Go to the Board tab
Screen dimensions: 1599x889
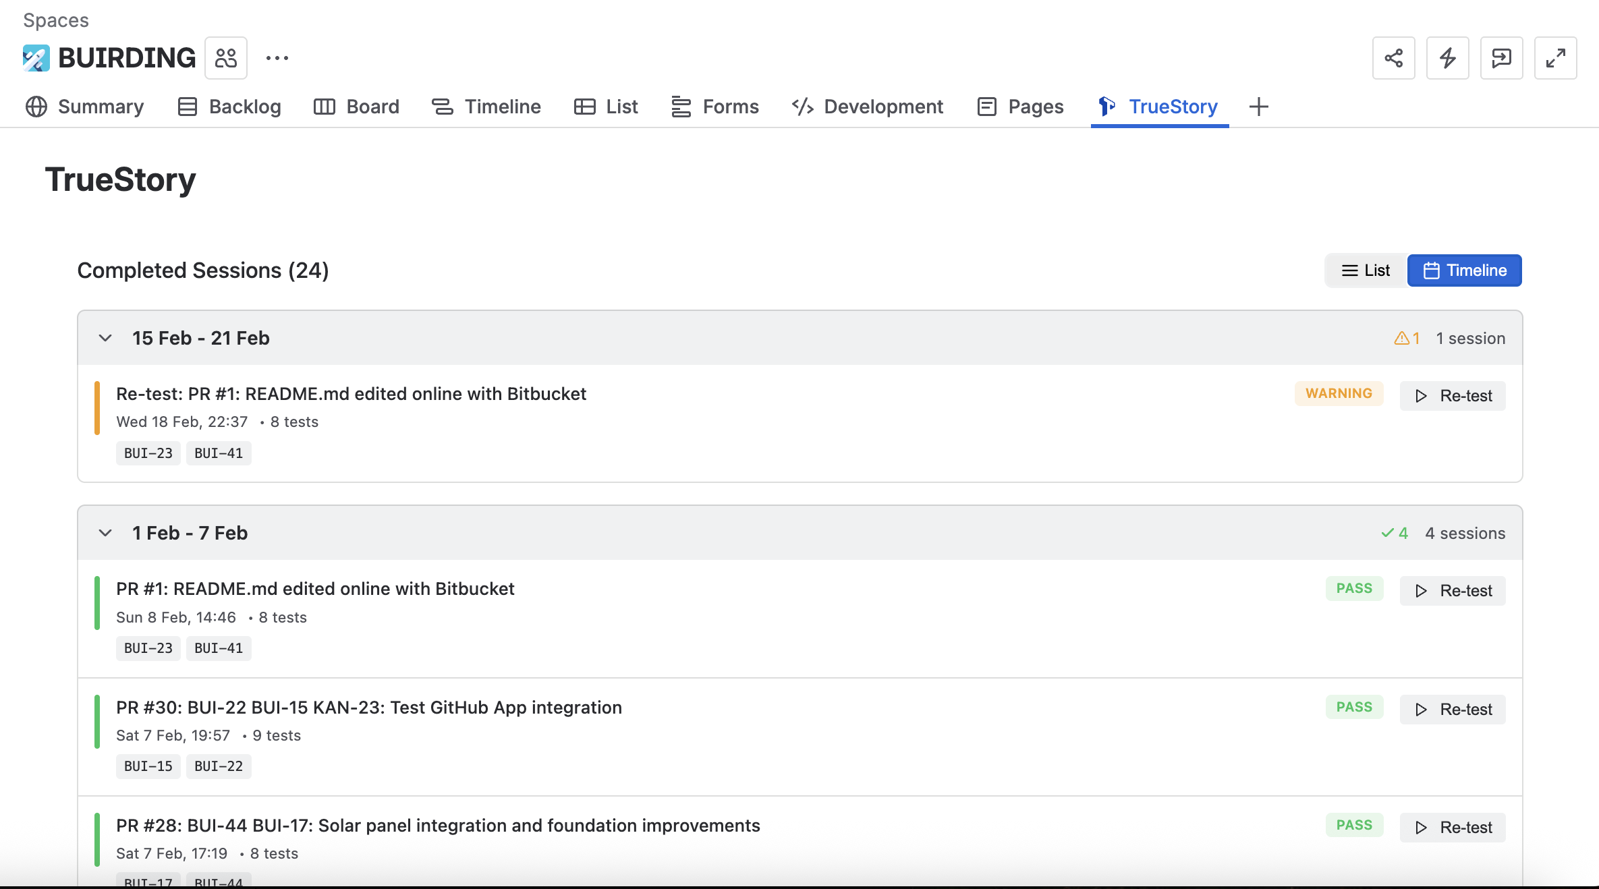pyautogui.click(x=356, y=107)
